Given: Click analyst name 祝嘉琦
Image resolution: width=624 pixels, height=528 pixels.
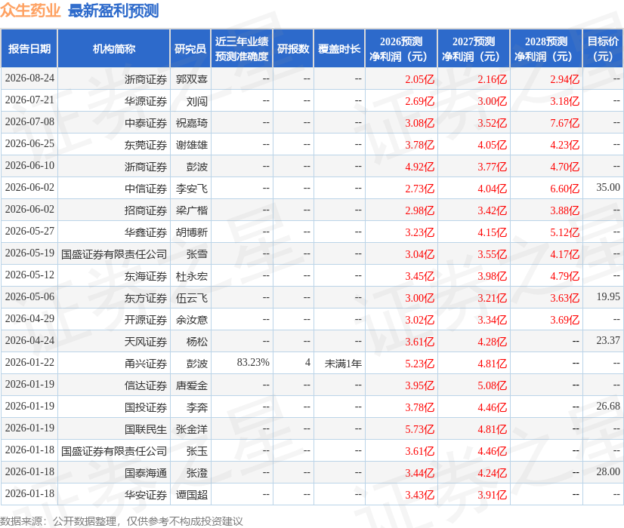Looking at the screenshot, I should (192, 123).
